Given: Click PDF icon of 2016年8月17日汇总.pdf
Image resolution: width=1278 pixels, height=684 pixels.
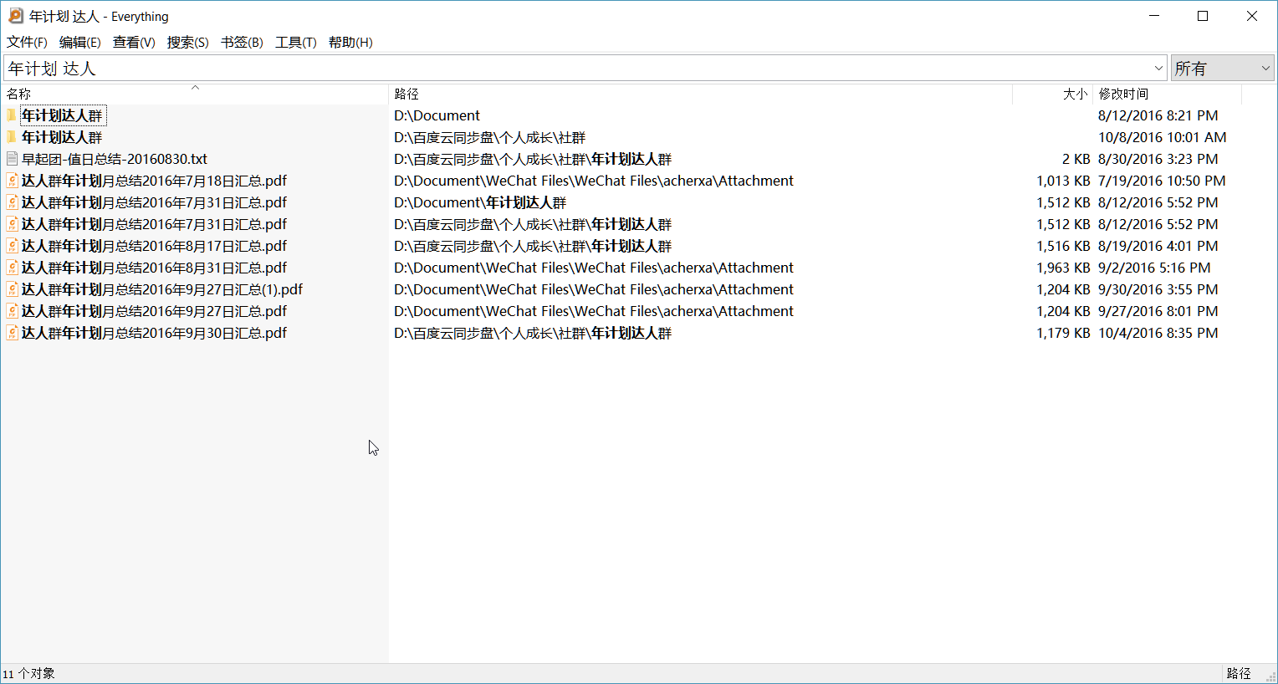Looking at the screenshot, I should point(12,246).
